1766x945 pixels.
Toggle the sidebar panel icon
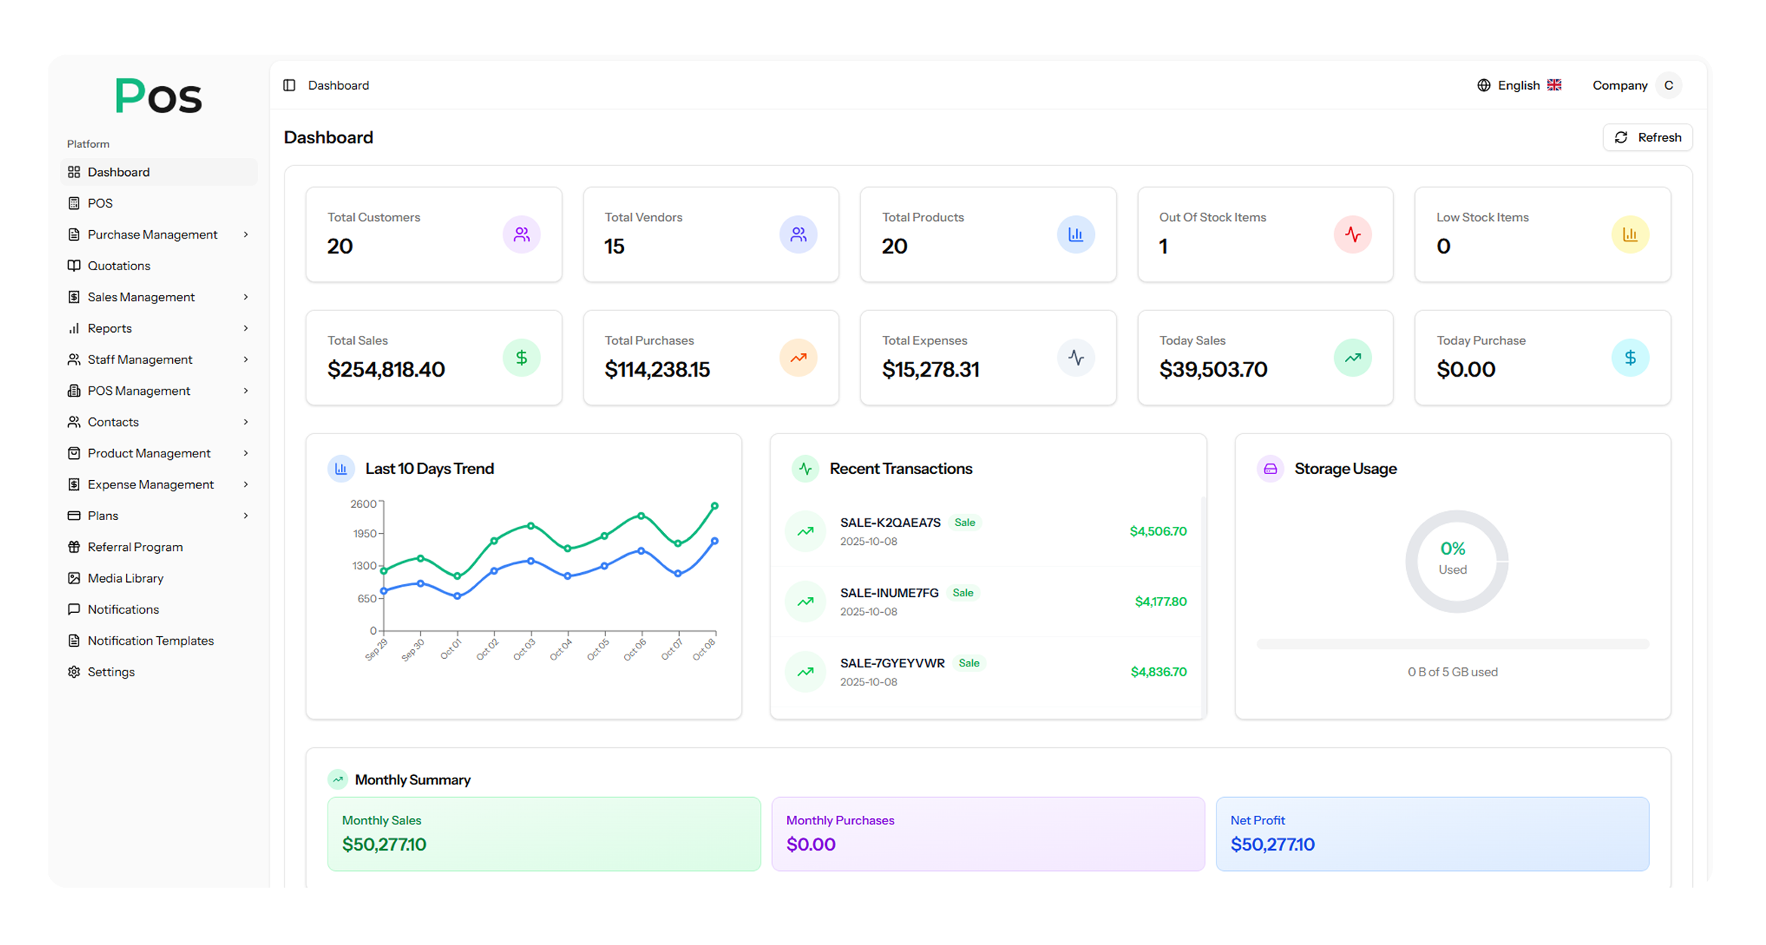coord(289,85)
